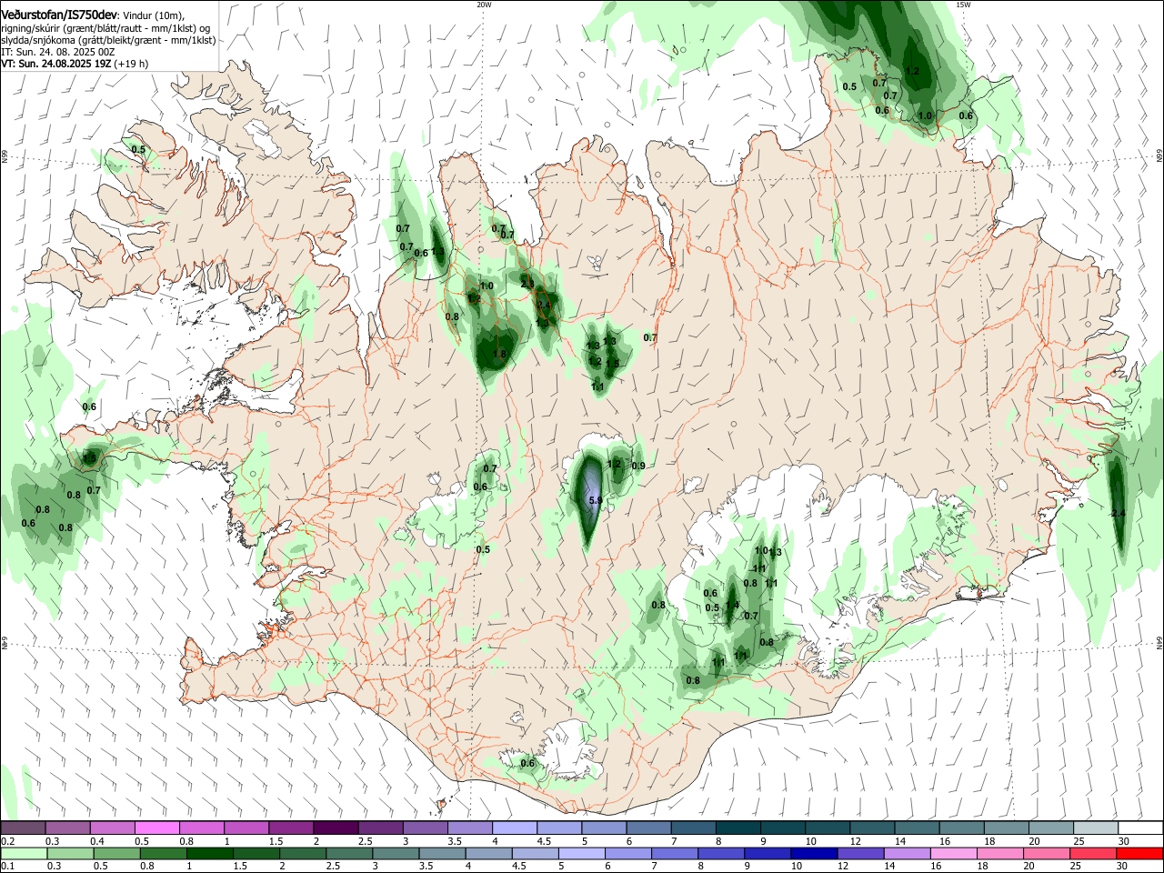1164x873 pixels.
Task: Select the mauve 0.2 swatch, top legend row
Action: [23, 828]
